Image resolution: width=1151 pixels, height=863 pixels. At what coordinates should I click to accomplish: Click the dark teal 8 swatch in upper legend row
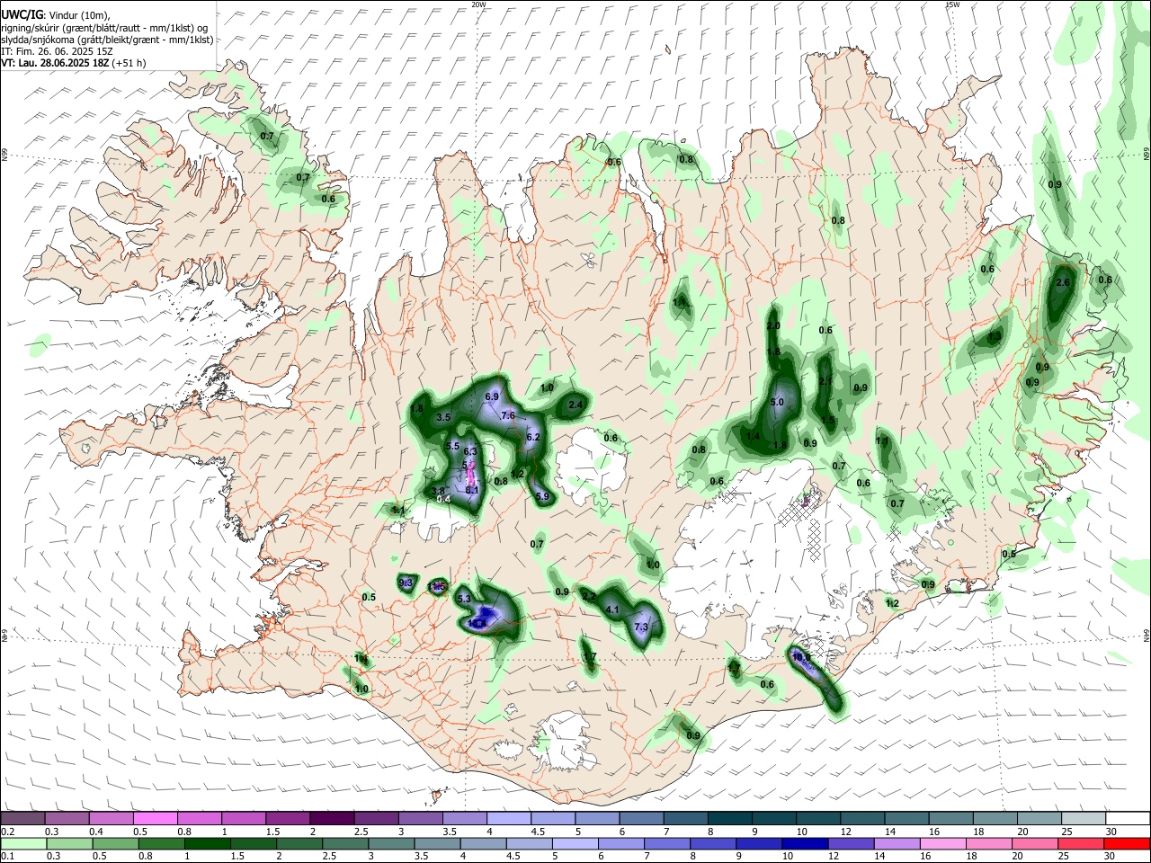tap(729, 818)
